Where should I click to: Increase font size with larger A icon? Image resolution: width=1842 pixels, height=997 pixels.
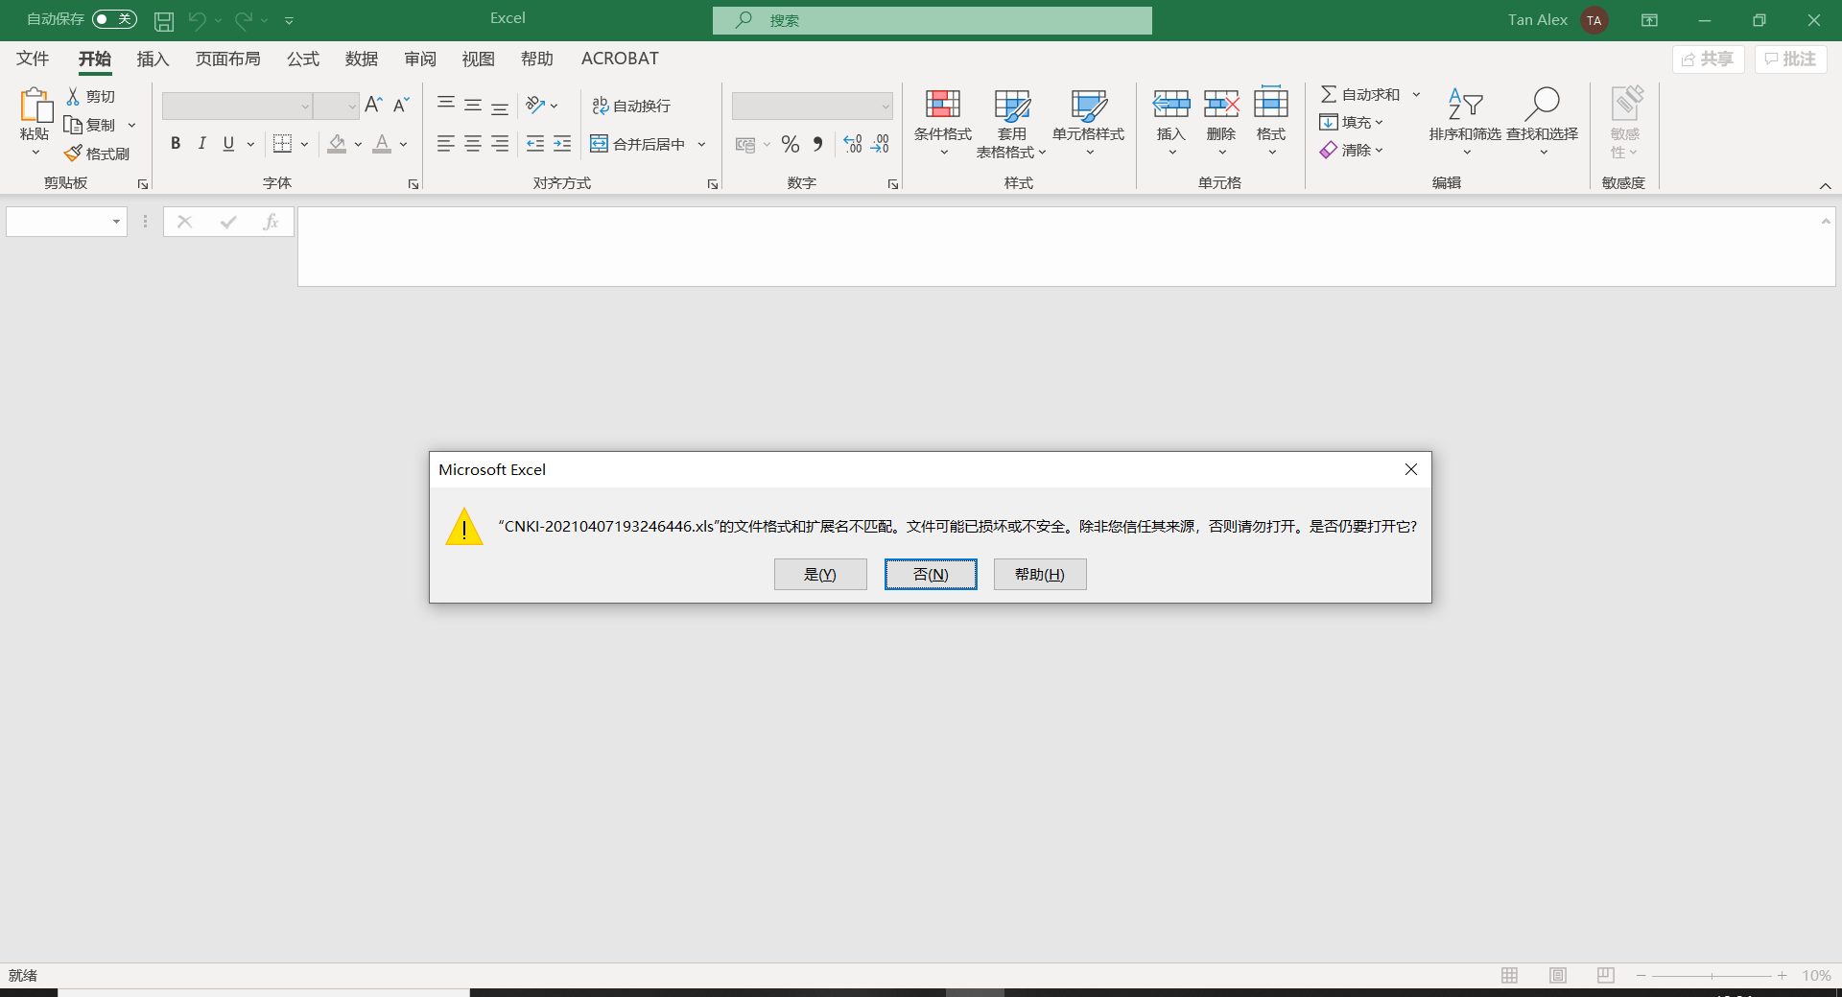(374, 105)
